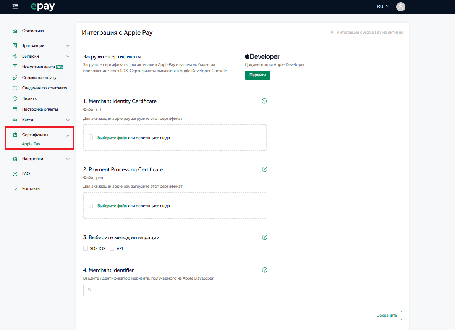Click the Статистика chart icon
455x330 pixels.
[x=15, y=31]
